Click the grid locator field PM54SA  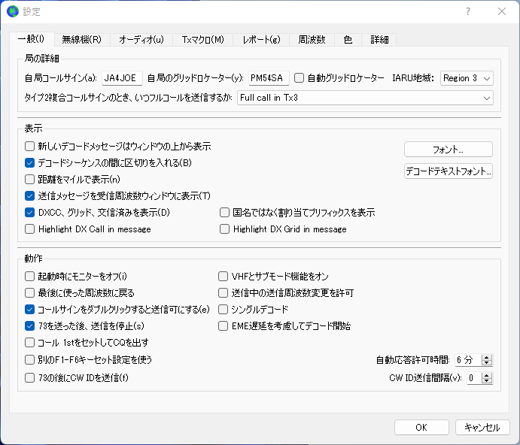tap(269, 78)
